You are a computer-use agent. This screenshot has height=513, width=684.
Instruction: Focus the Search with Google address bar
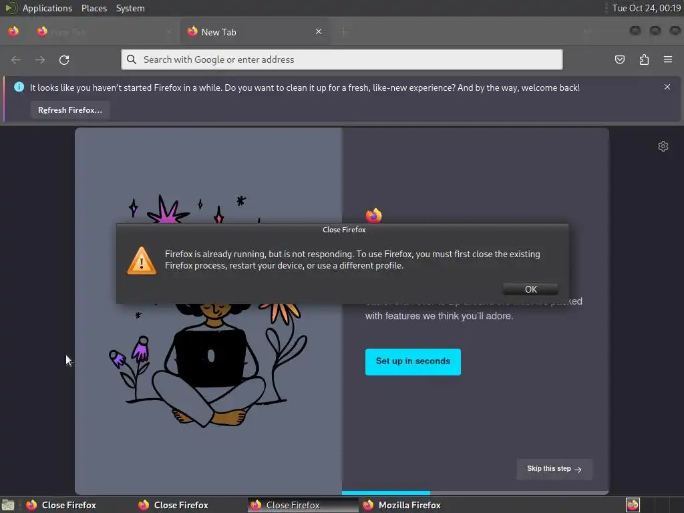[x=342, y=59]
